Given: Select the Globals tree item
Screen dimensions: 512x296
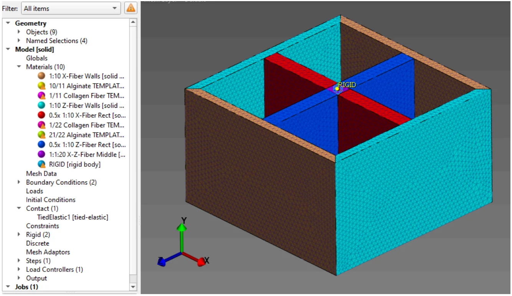Looking at the screenshot, I should tap(37, 58).
